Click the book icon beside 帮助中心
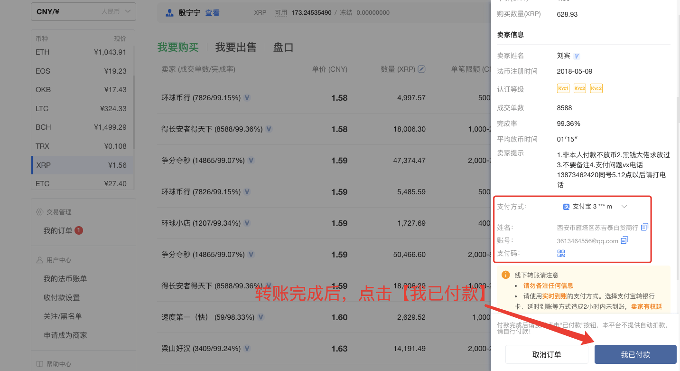 (x=39, y=364)
